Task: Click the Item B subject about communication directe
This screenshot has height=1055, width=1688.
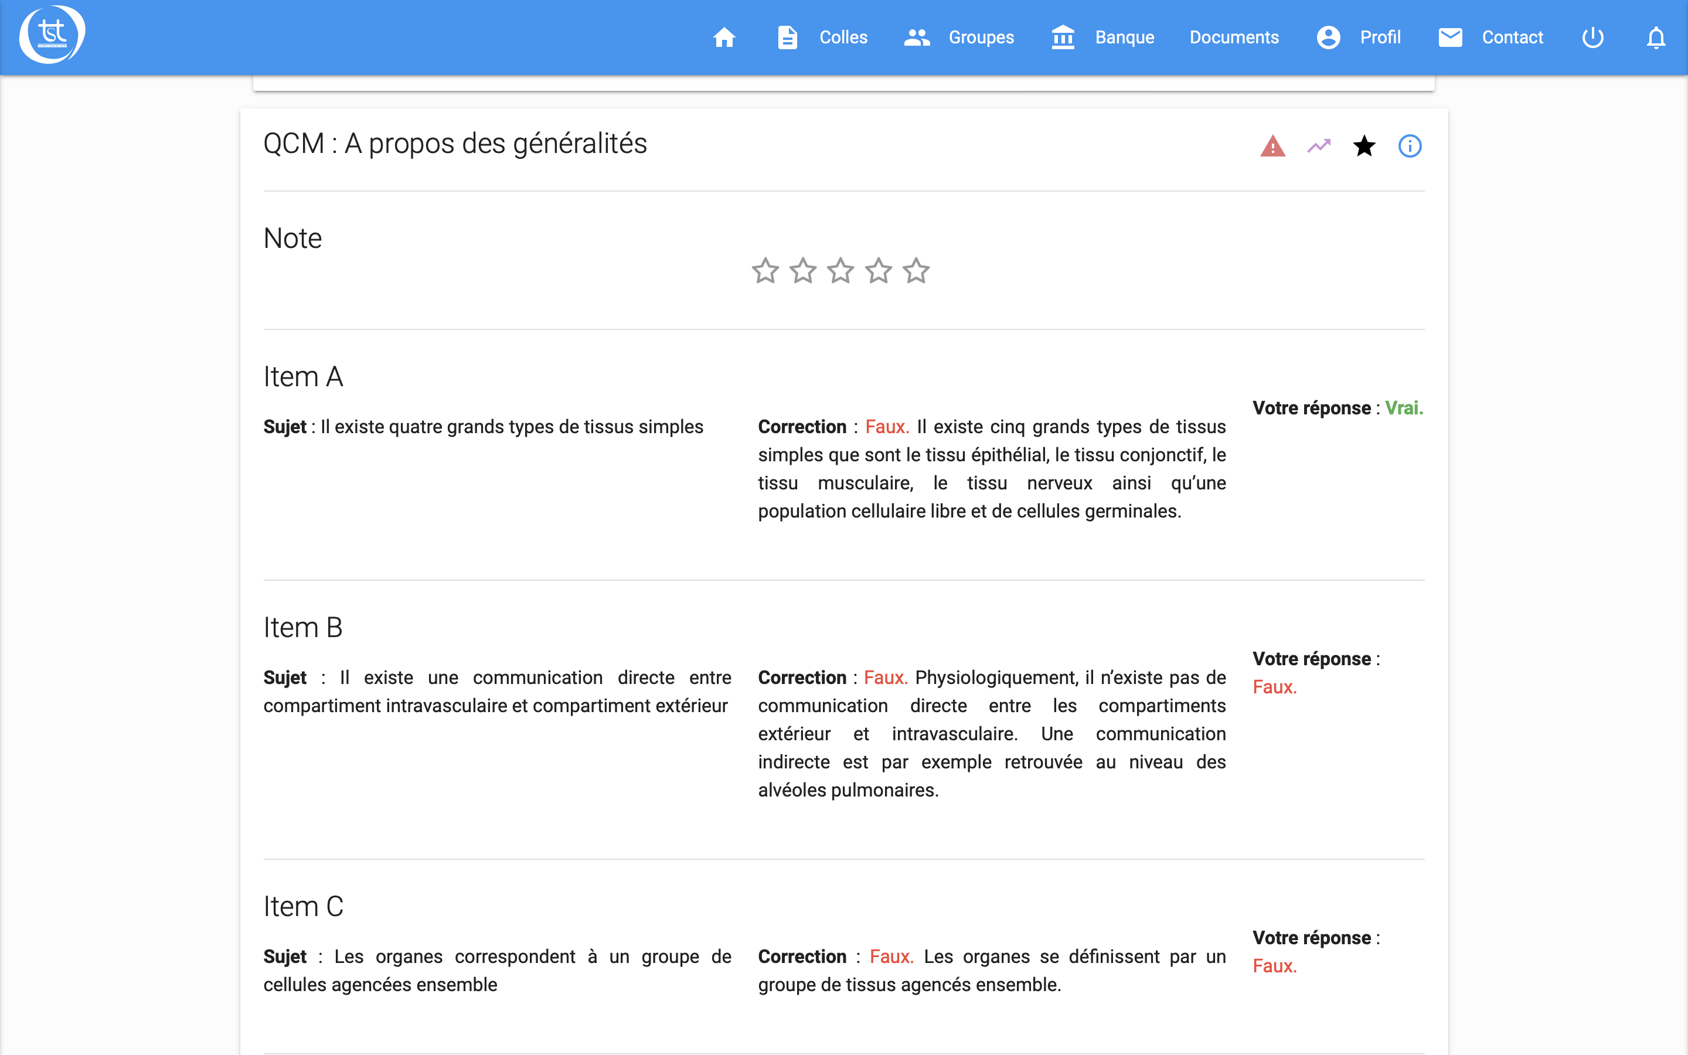Action: pos(498,692)
